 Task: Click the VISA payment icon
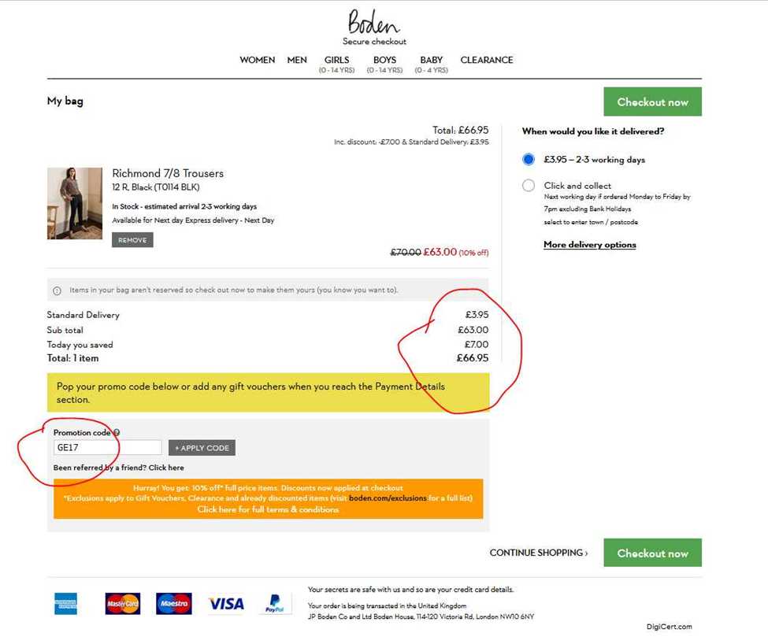(x=226, y=604)
